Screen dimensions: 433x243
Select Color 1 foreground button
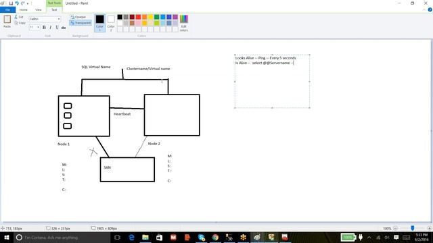(99, 23)
